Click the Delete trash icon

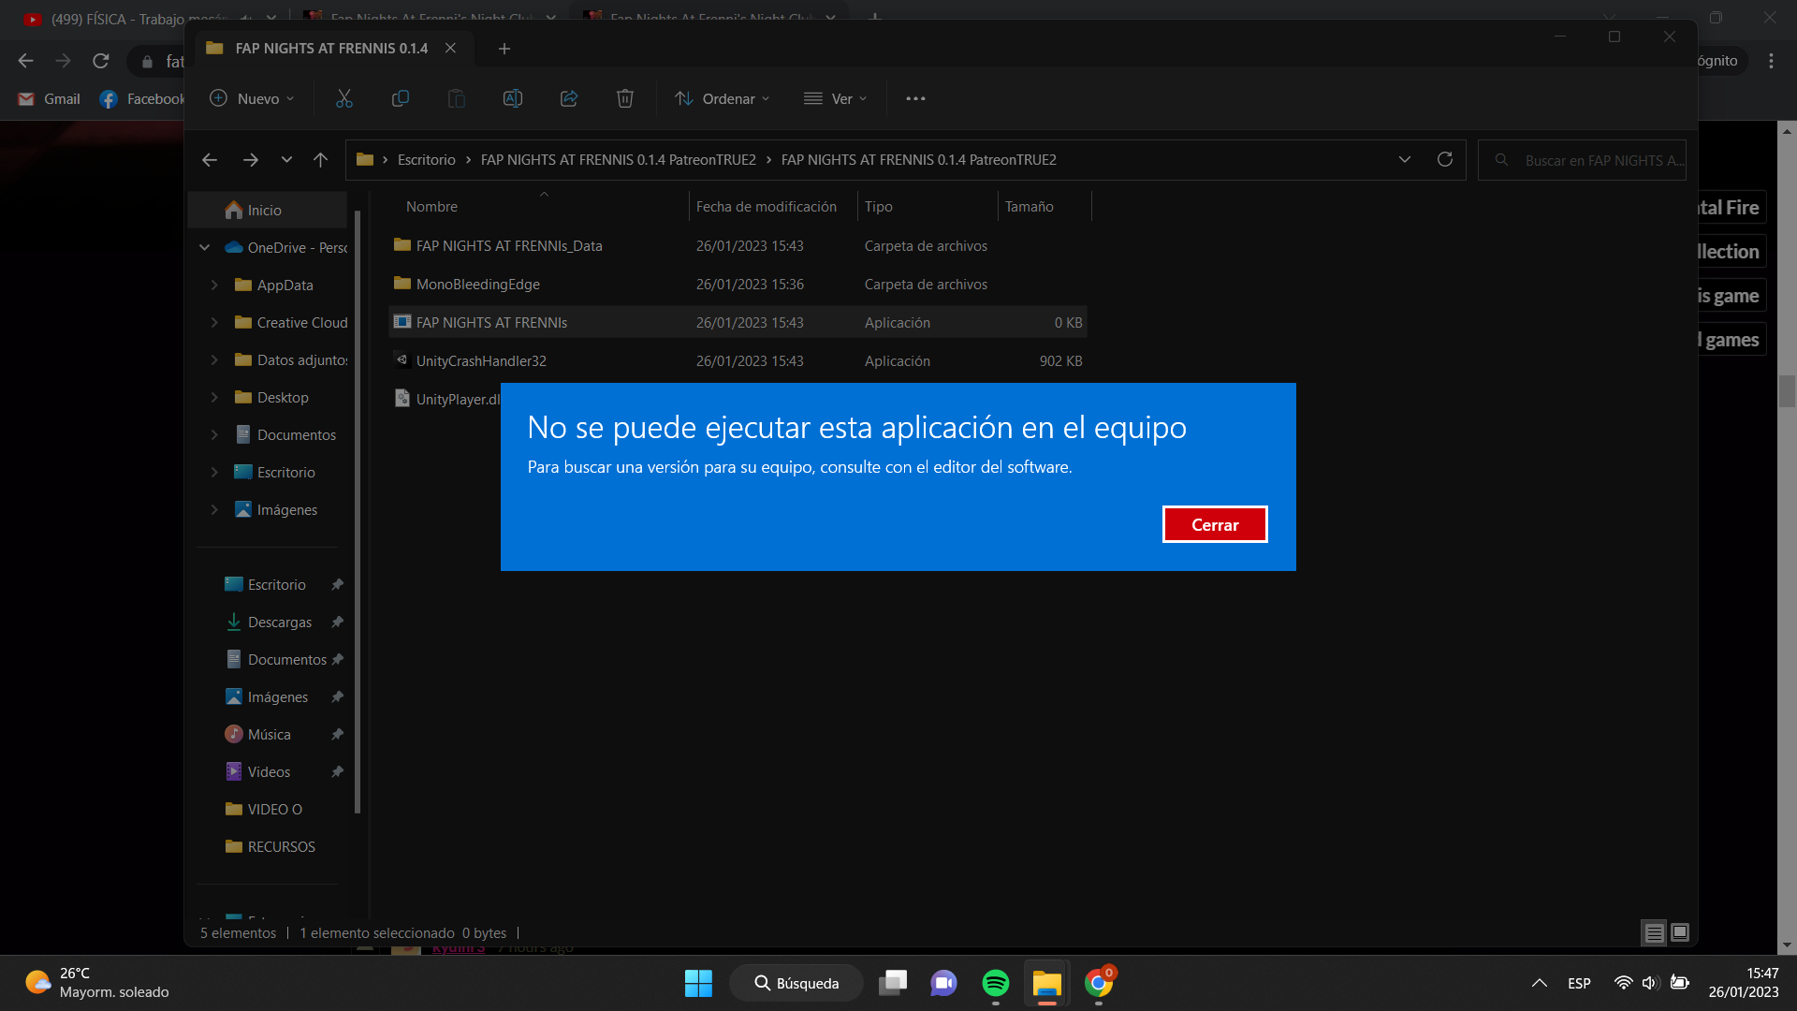pyautogui.click(x=625, y=98)
